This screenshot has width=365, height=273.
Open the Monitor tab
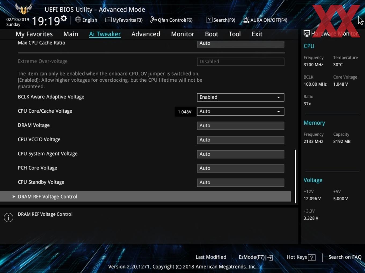coord(182,34)
